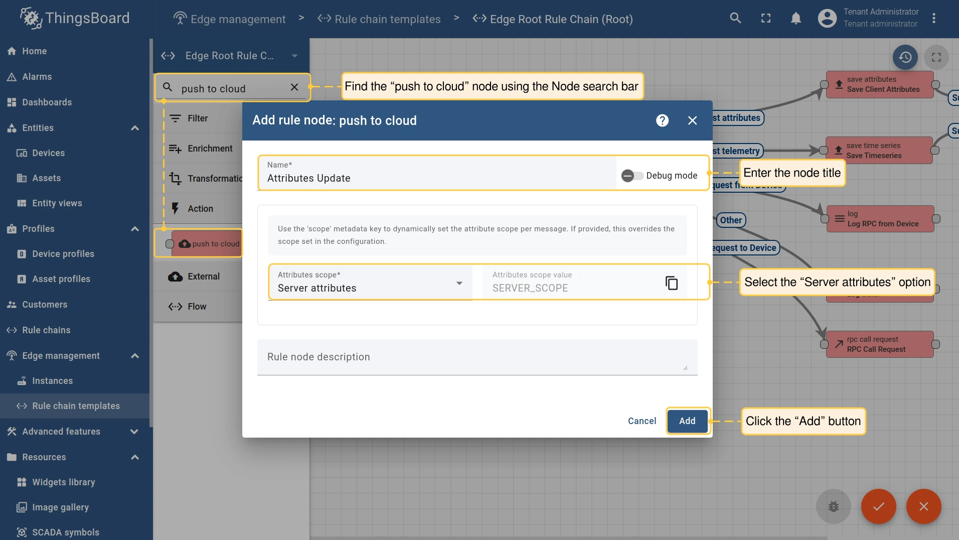
Task: Collapse the Entities section
Action: tap(134, 128)
